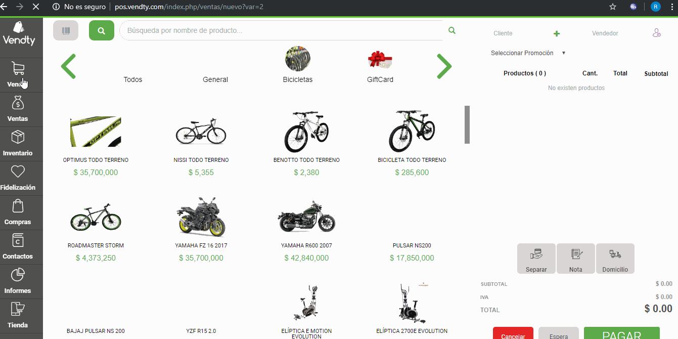This screenshot has width=678, height=339.
Task: Go to Inventario box icon
Action: [18, 137]
